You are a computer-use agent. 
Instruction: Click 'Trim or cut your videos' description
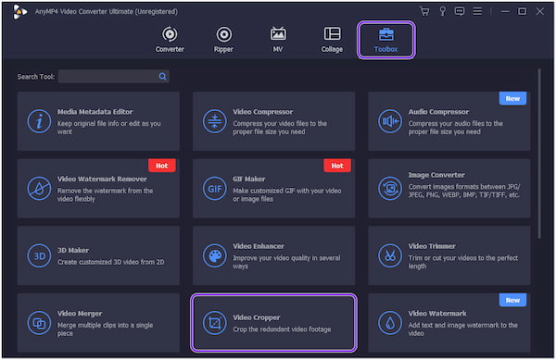click(x=463, y=262)
